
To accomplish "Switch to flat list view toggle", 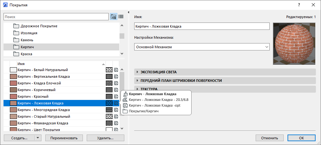I will [x=121, y=16].
